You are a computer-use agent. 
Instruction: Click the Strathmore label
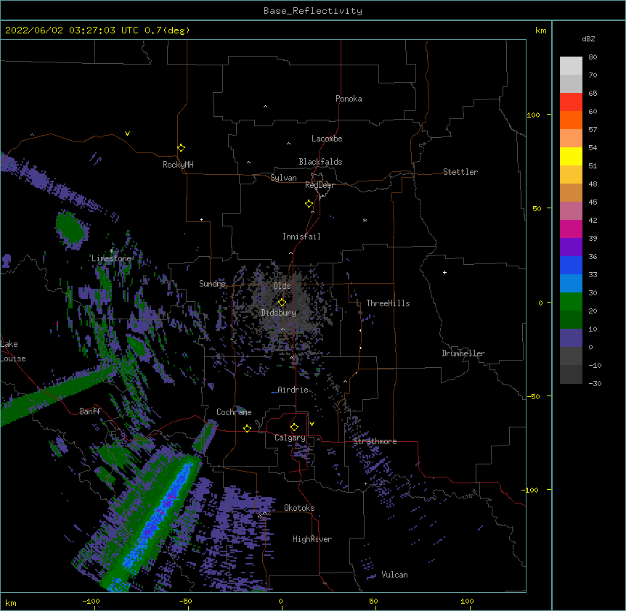(375, 441)
